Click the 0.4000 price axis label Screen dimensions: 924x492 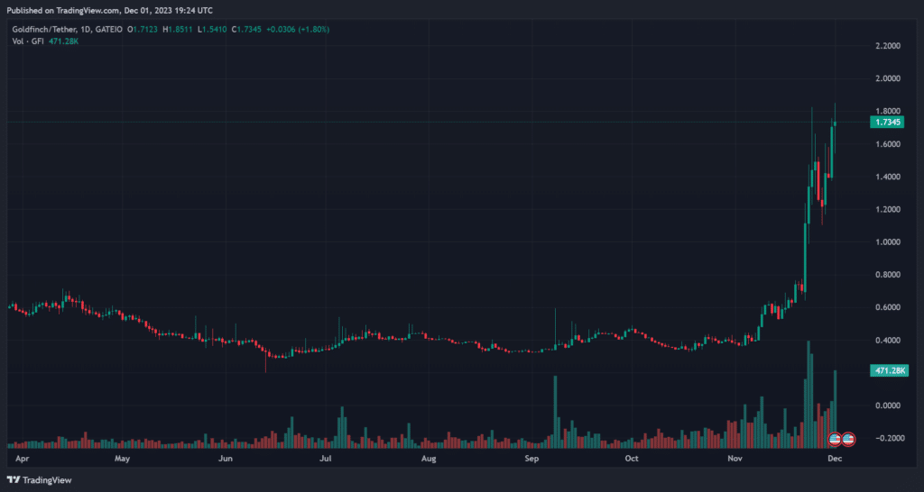[x=886, y=340]
